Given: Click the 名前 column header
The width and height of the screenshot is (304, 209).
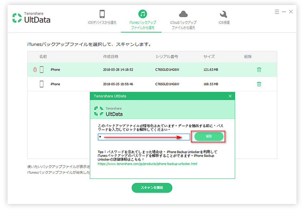Looking at the screenshot, I should point(43,57).
